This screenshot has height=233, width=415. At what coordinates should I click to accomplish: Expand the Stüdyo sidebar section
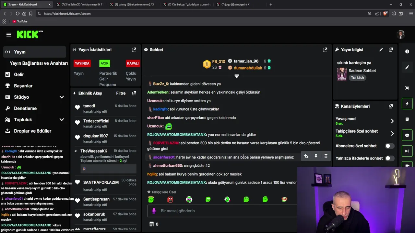62,97
